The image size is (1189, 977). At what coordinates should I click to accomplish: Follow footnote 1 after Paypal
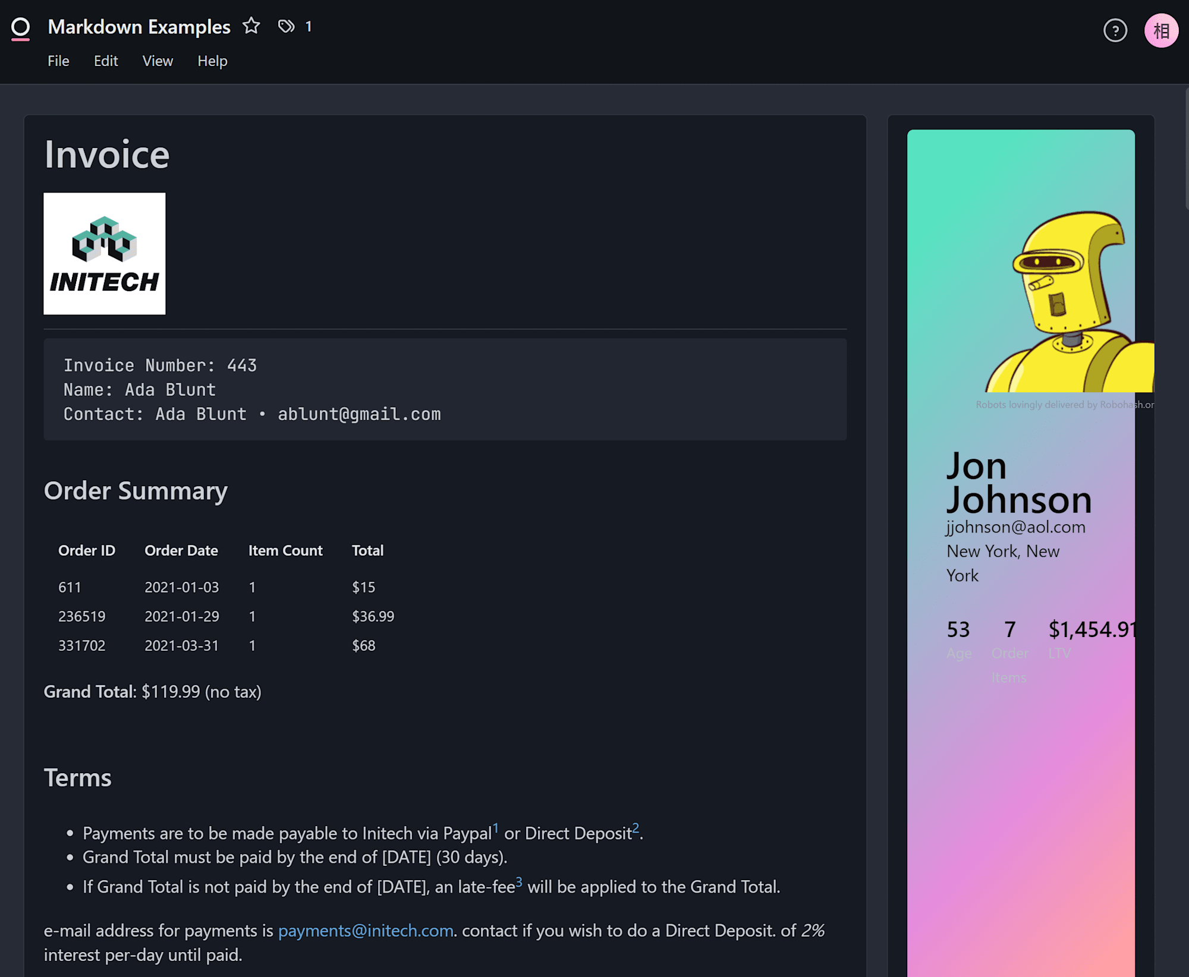[495, 827]
